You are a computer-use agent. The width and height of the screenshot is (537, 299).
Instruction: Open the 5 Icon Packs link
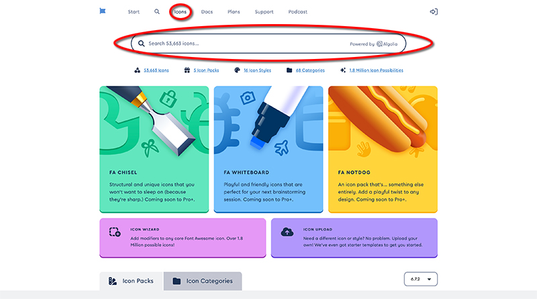(x=203, y=70)
